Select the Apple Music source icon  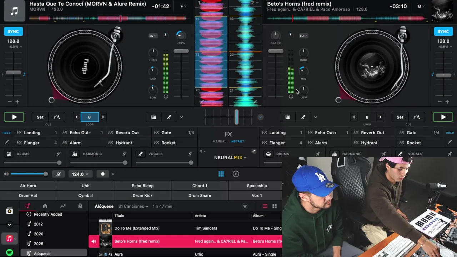[x=10, y=238]
